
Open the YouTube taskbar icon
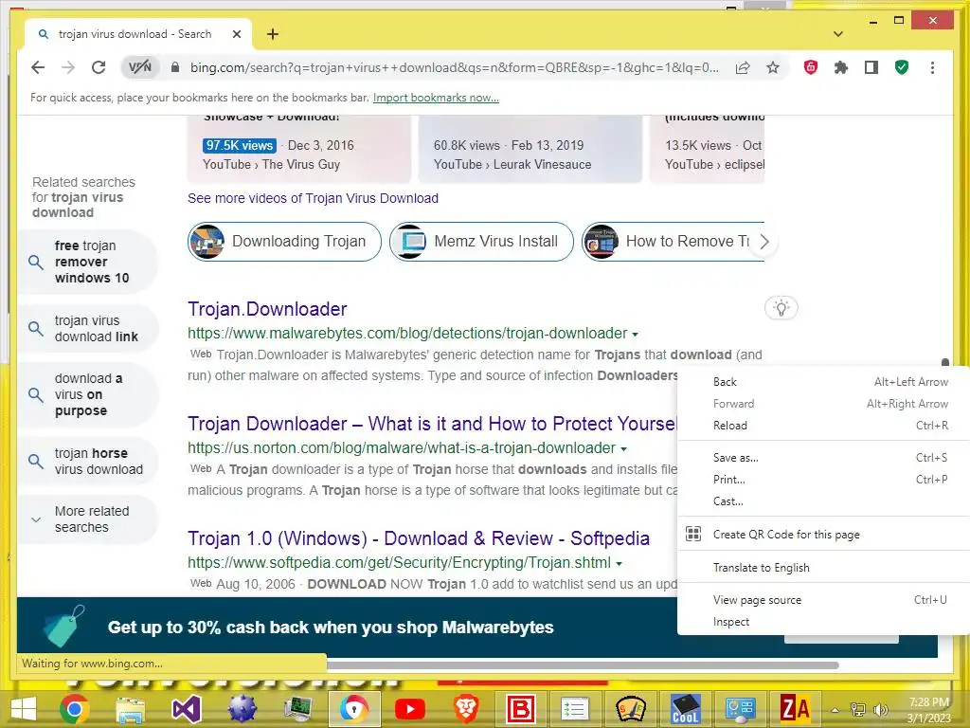tap(409, 709)
